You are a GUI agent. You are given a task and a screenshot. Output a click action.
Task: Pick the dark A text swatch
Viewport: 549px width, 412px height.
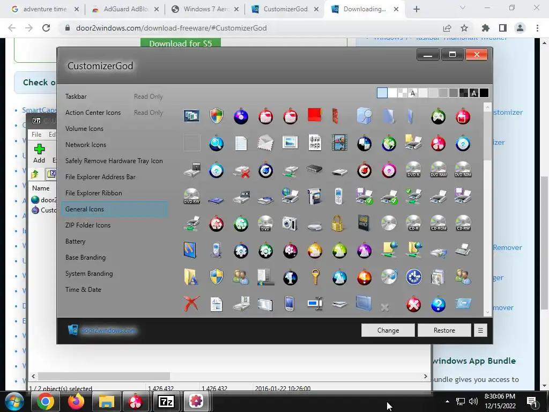coord(474,93)
